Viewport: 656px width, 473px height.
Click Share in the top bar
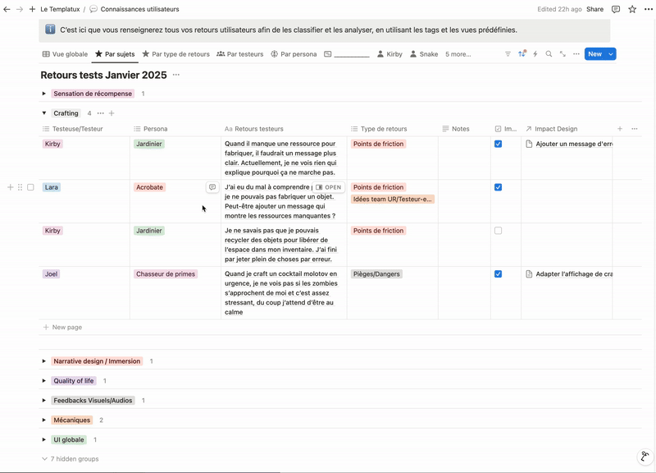coord(595,9)
